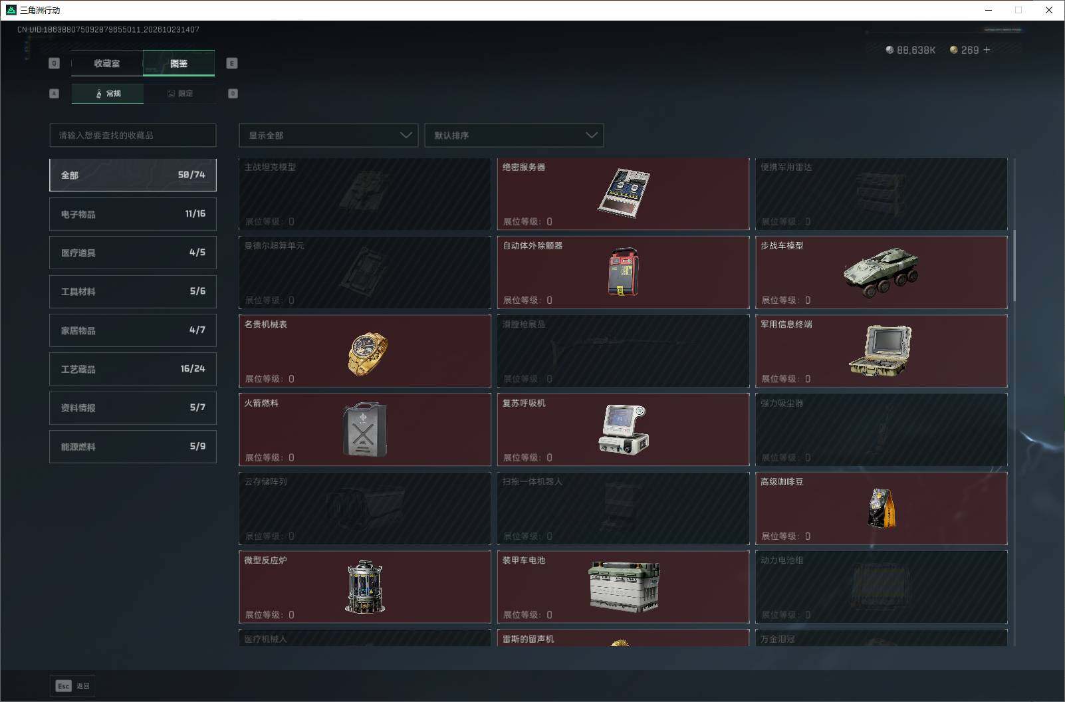The height and width of the screenshot is (702, 1065).
Task: Select the 家居物品 4/7 category
Action: 133,330
